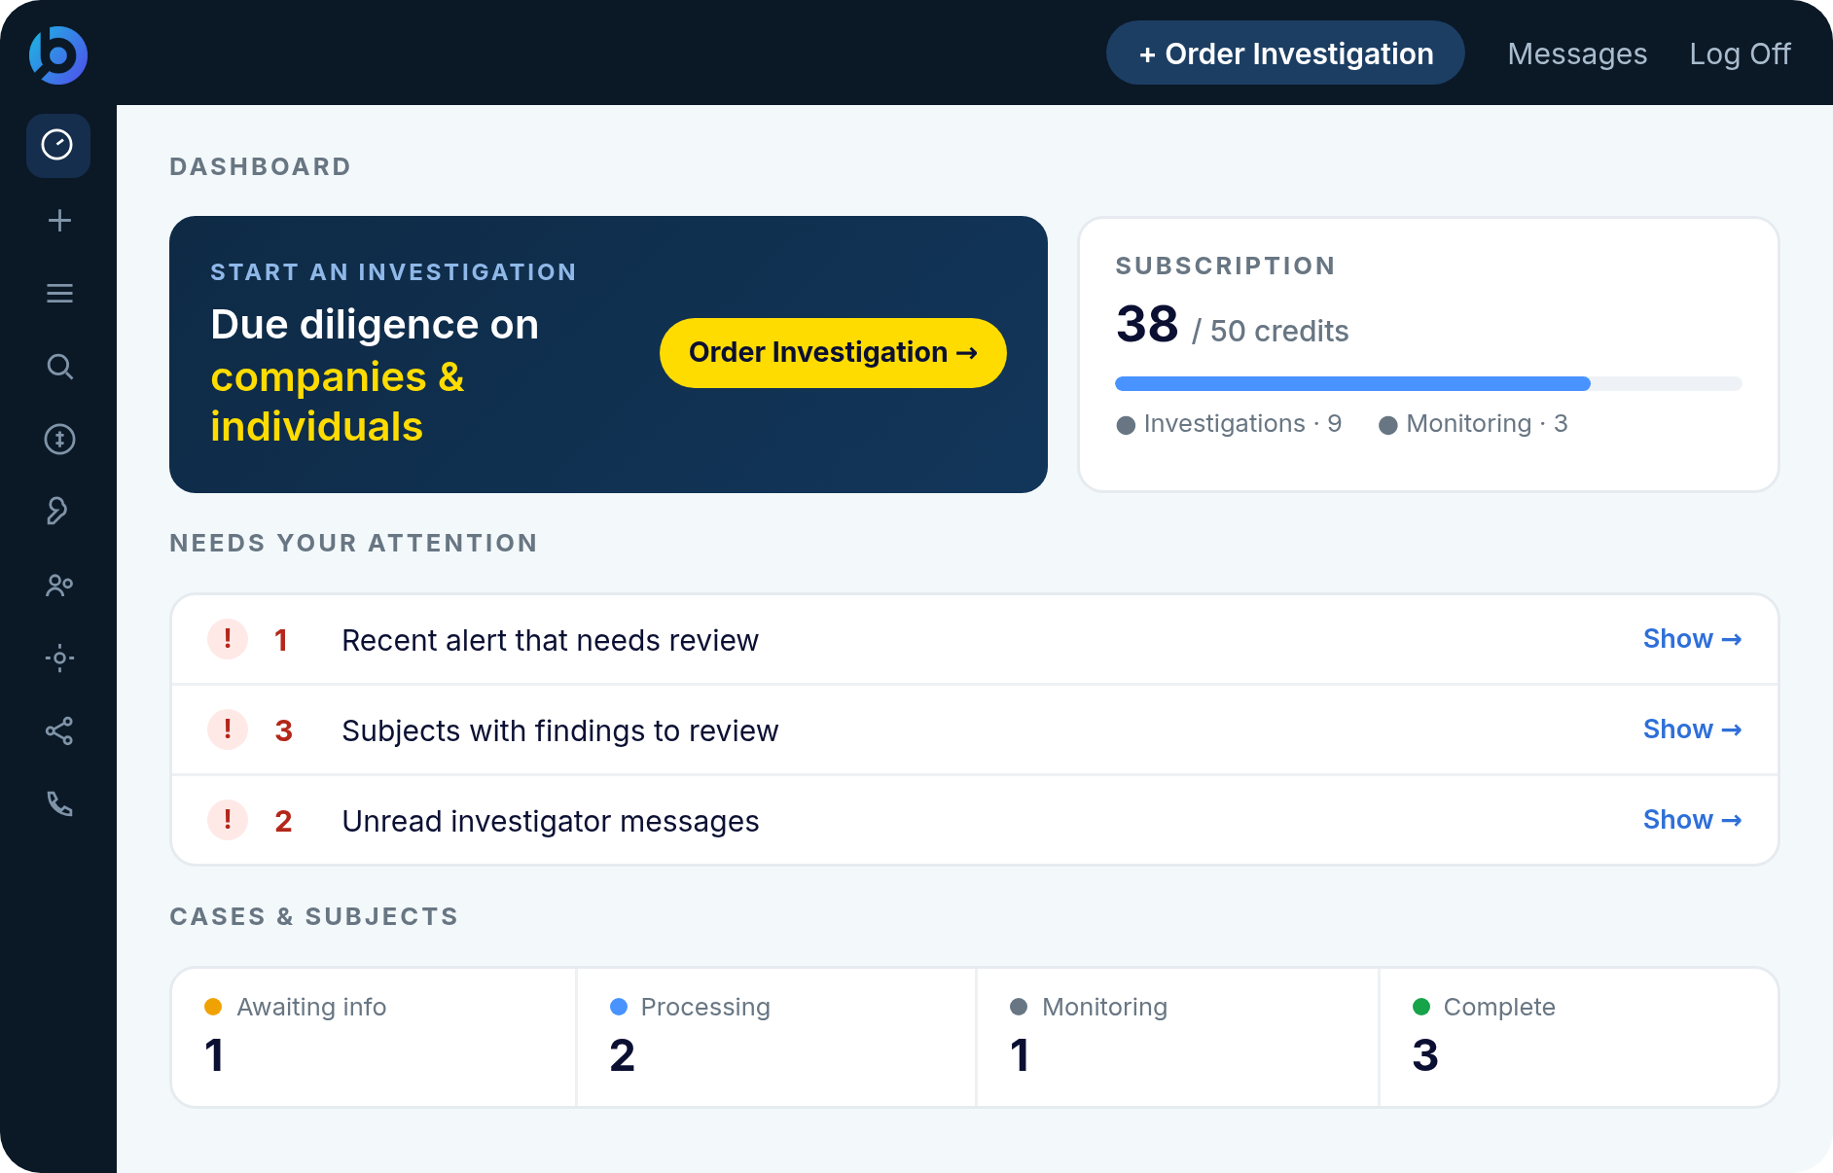
Task: Click the 'Due diligence on' headline
Action: 375,325
